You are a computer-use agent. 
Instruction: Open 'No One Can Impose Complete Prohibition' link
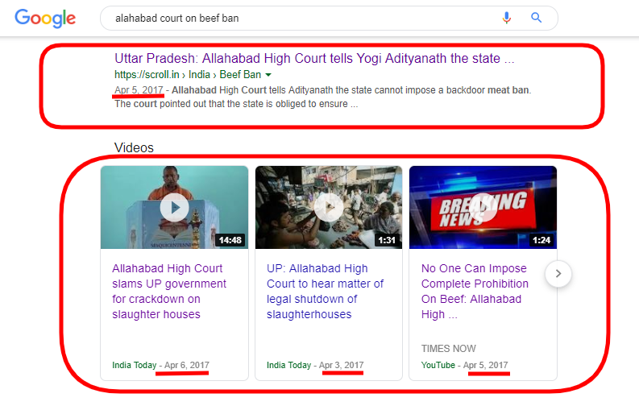(x=475, y=292)
